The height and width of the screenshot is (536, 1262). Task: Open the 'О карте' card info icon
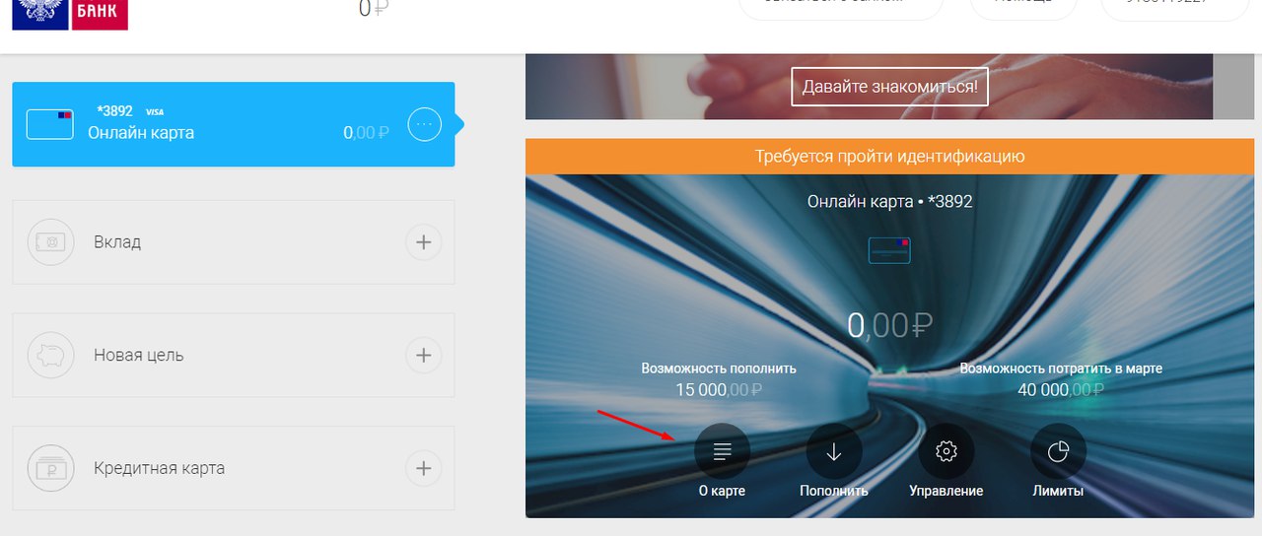tap(722, 451)
